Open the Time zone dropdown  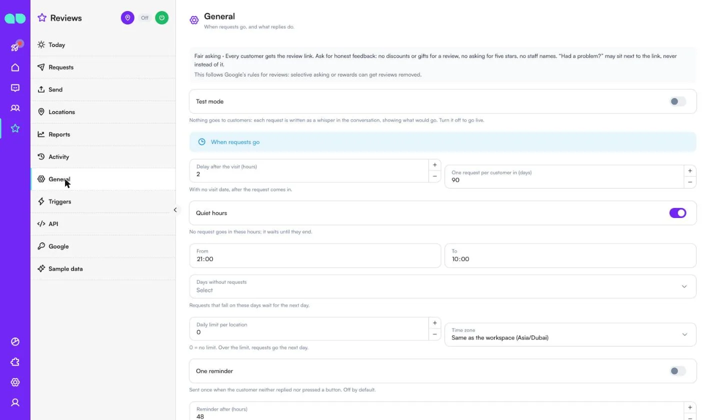click(x=570, y=334)
